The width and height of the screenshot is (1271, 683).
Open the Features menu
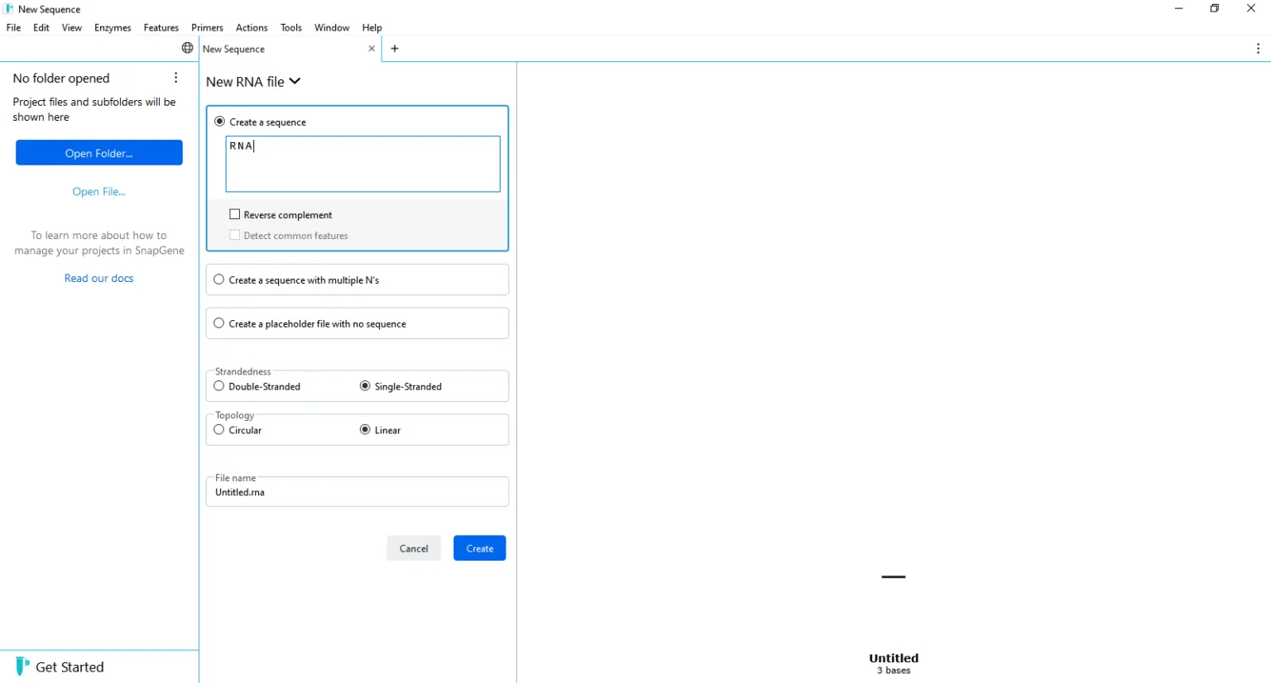[161, 27]
